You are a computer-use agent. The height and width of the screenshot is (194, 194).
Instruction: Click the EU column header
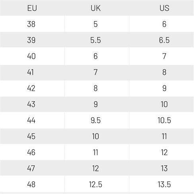tap(32, 8)
